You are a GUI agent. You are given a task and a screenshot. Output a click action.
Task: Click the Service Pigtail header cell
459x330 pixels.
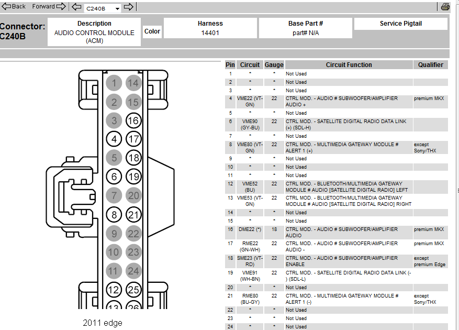(401, 24)
